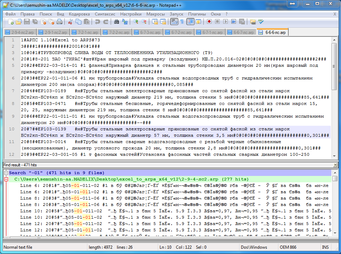
Task: Click the Cut scissors icon
Action: [x=70, y=22]
